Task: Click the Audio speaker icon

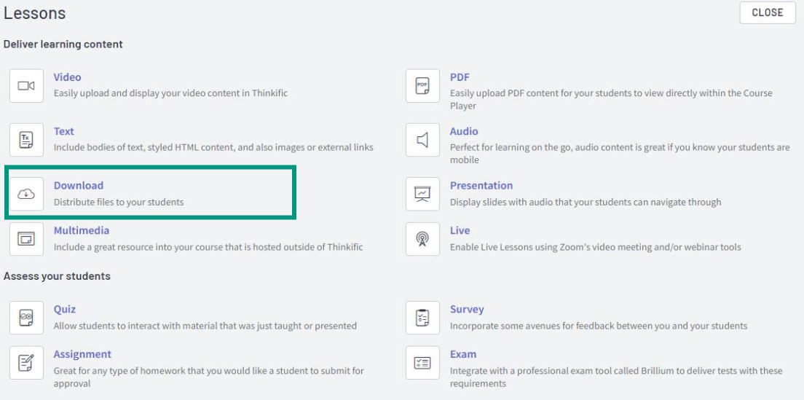Action: click(422, 139)
